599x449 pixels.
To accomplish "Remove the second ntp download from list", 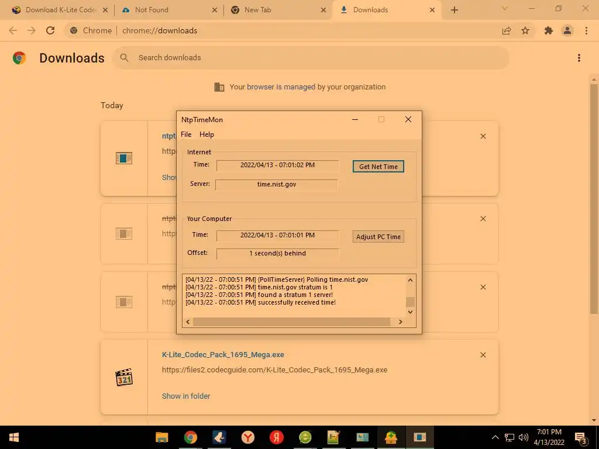I will 483,219.
